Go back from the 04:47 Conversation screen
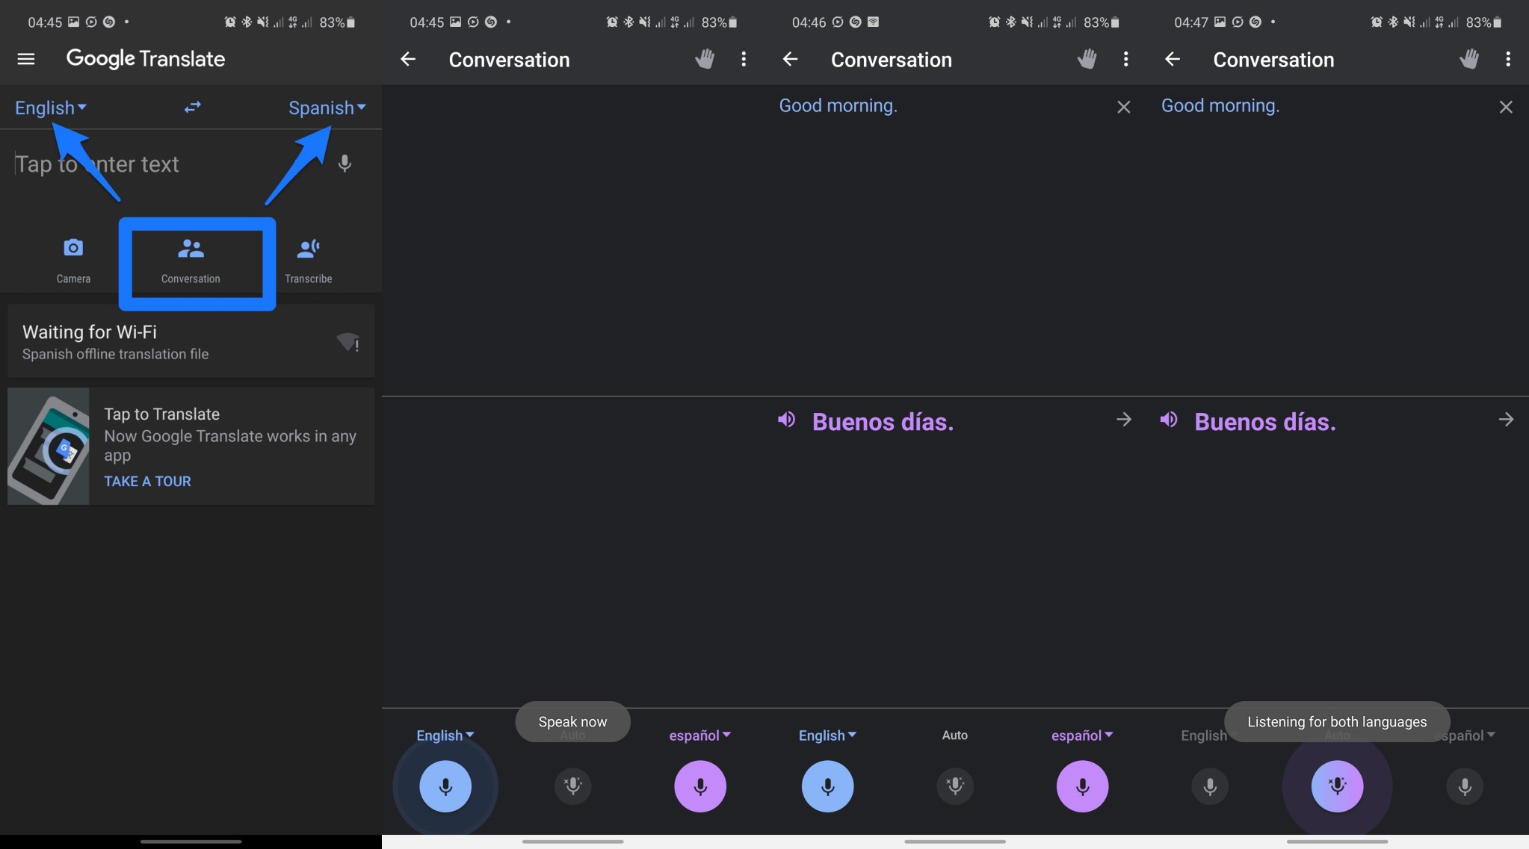Viewport: 1529px width, 849px height. pos(1173,59)
